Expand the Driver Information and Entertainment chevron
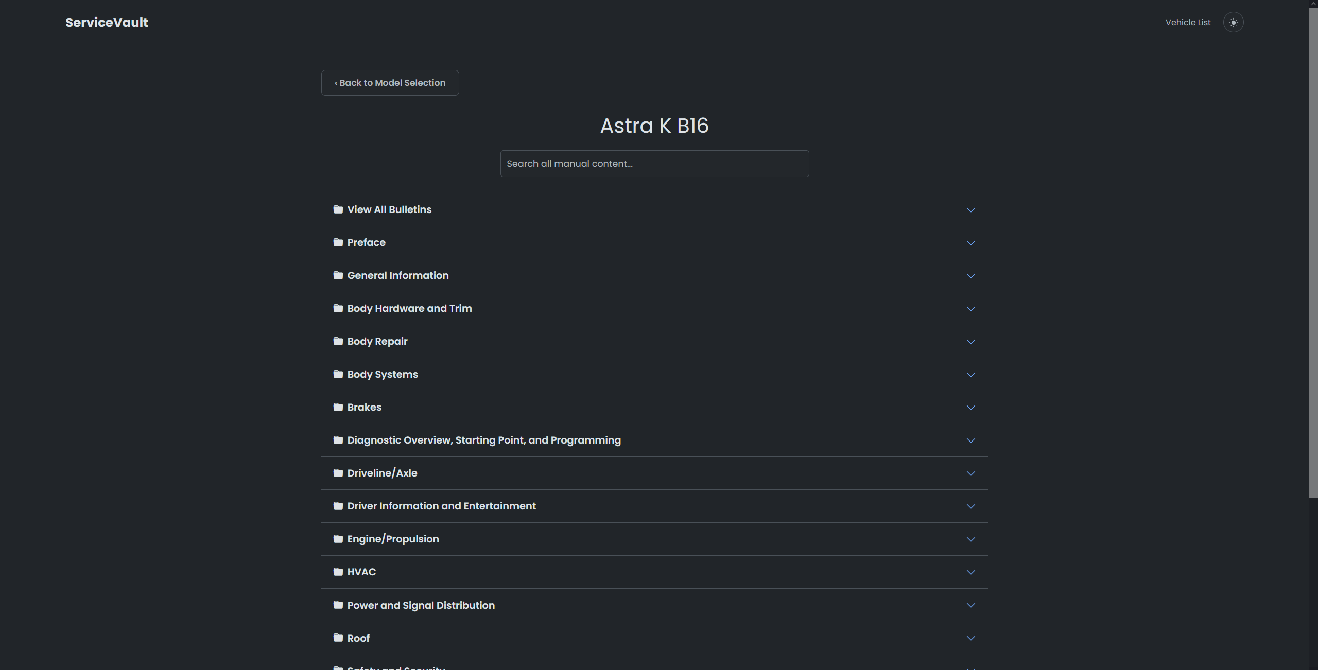 pyautogui.click(x=970, y=506)
